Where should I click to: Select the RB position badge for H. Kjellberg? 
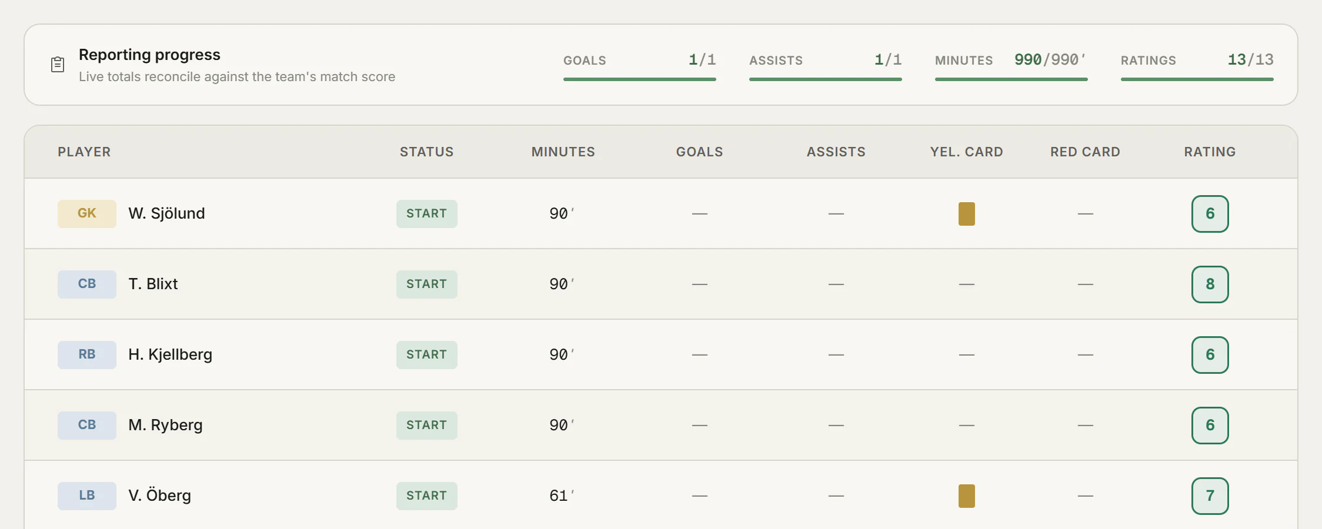click(x=87, y=354)
